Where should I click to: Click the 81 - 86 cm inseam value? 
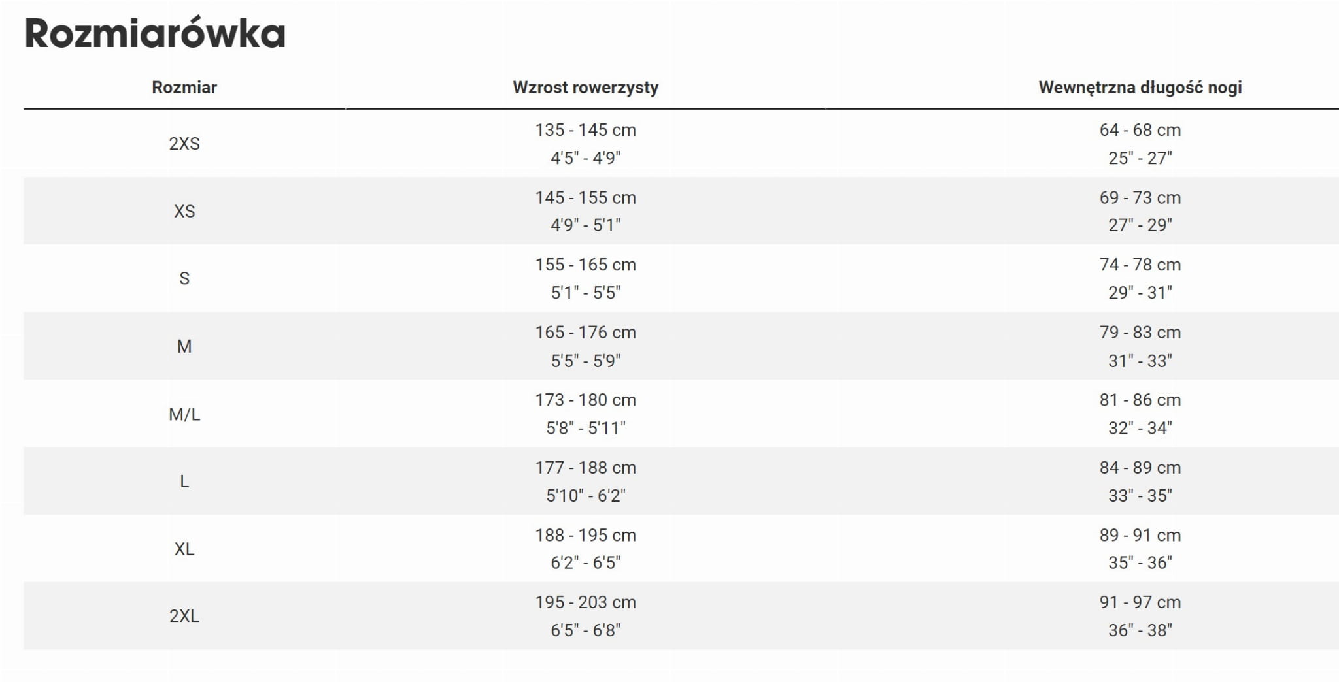[x=1140, y=400]
